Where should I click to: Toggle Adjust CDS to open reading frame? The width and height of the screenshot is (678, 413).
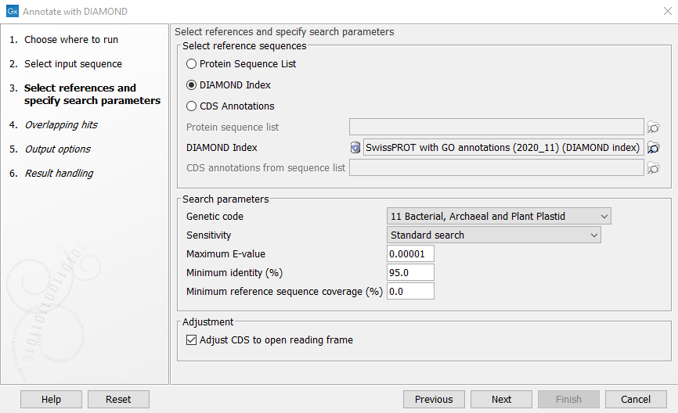tap(191, 340)
